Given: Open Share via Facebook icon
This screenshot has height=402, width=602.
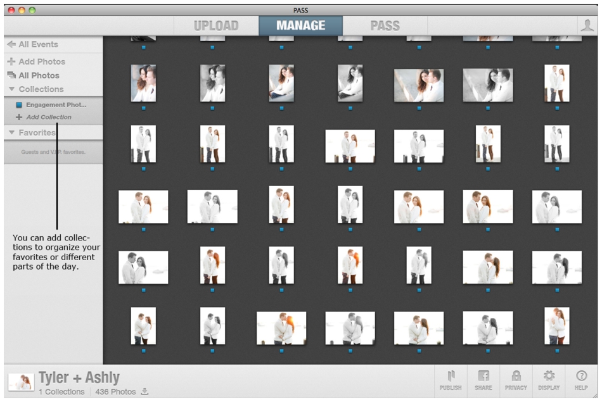Looking at the screenshot, I should [x=484, y=375].
